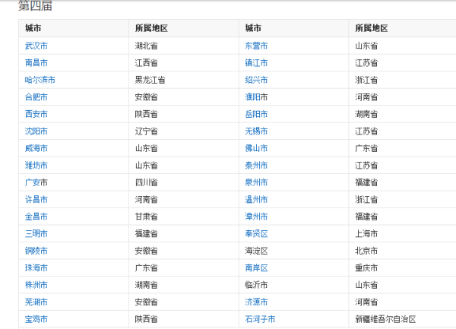Screen dimensions: 456x329
Task: Follow the 石河子市 link
Action: pyautogui.click(x=260, y=319)
